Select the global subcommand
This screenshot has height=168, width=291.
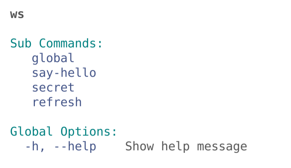53,58
